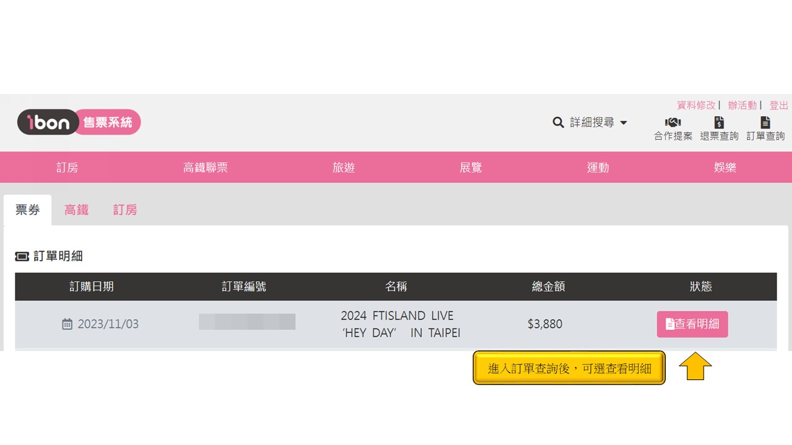Click calendar icon next to 2023/11/03
This screenshot has width=792, height=445.
click(67, 324)
